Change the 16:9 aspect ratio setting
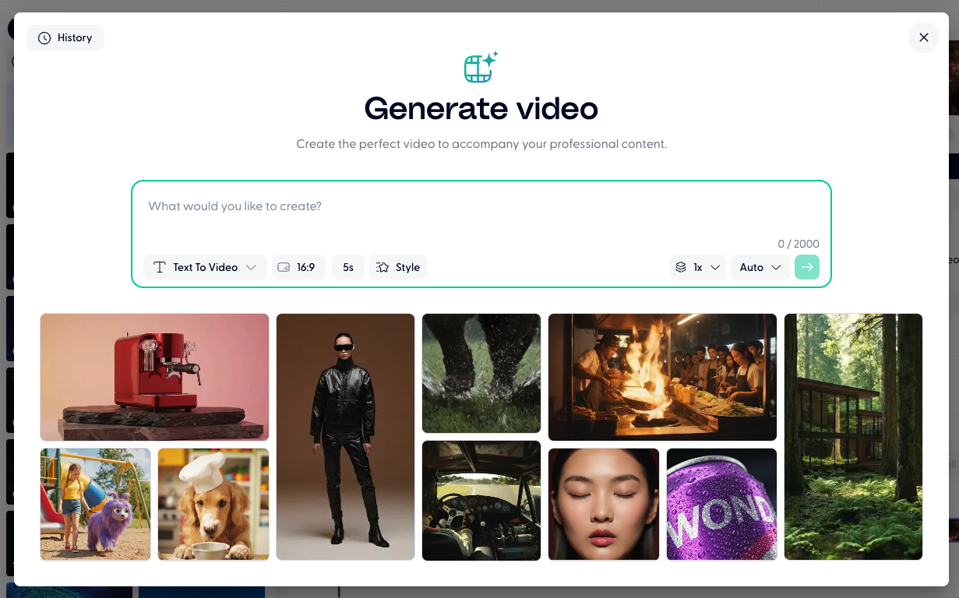Screen dimensions: 959x598 [298, 267]
